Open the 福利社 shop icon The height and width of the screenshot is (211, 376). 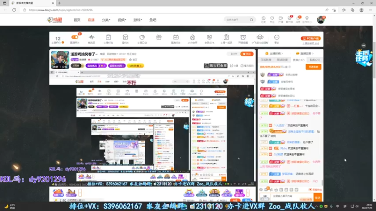tap(125, 39)
